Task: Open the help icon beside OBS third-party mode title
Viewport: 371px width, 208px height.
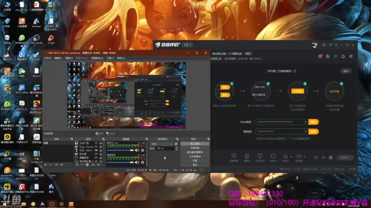Action: 294,71
